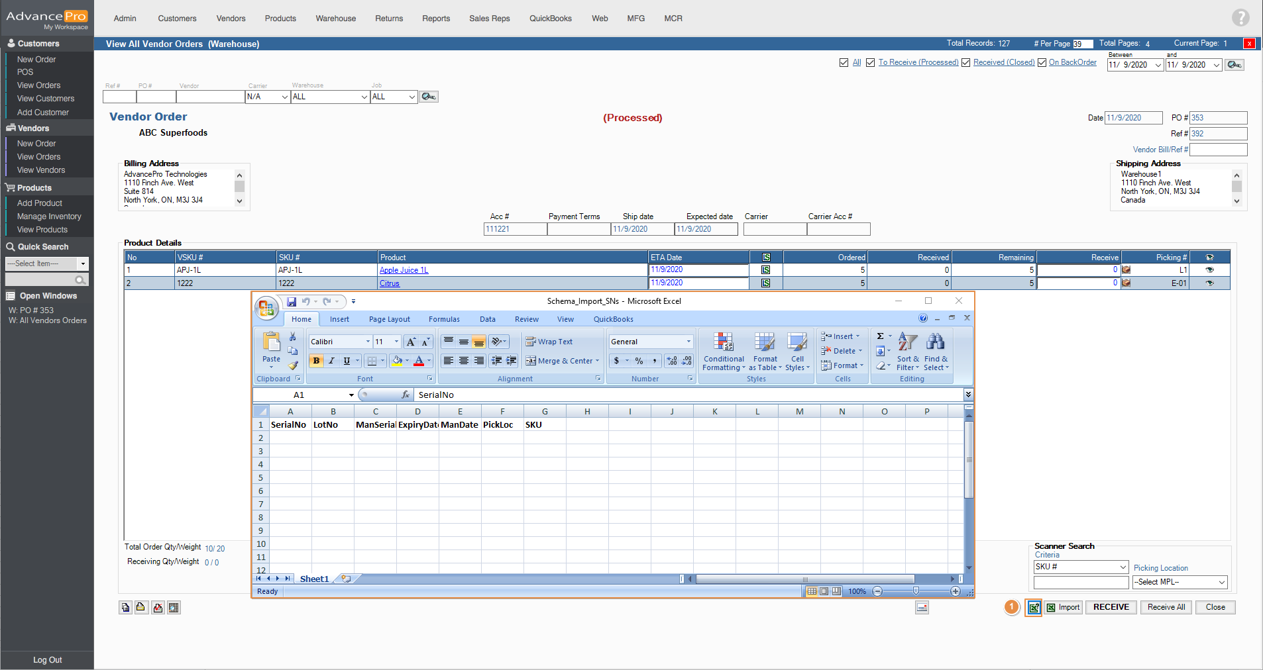
Task: Click the search key icon beside Job dropdown
Action: 429,97
